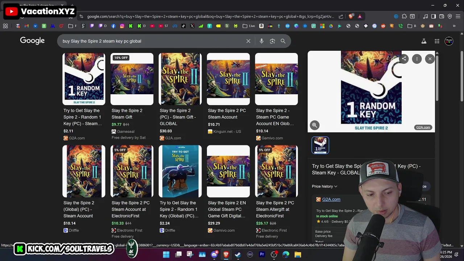Open Driffle Random 1 Key $2.24 listing
This screenshot has height=261, width=464.
180,189
